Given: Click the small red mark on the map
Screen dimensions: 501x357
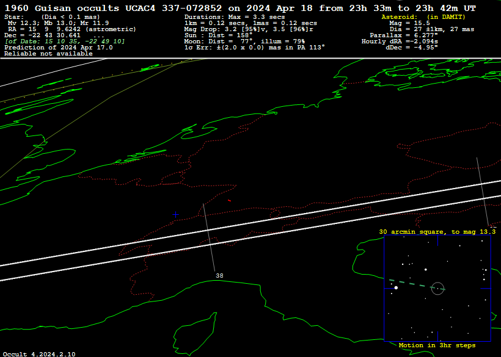Looking at the screenshot, I should pos(229,200).
